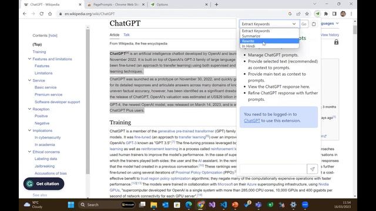The image size is (376, 211).
Task: Open Settings gear in taskbar
Action: pyautogui.click(x=293, y=205)
